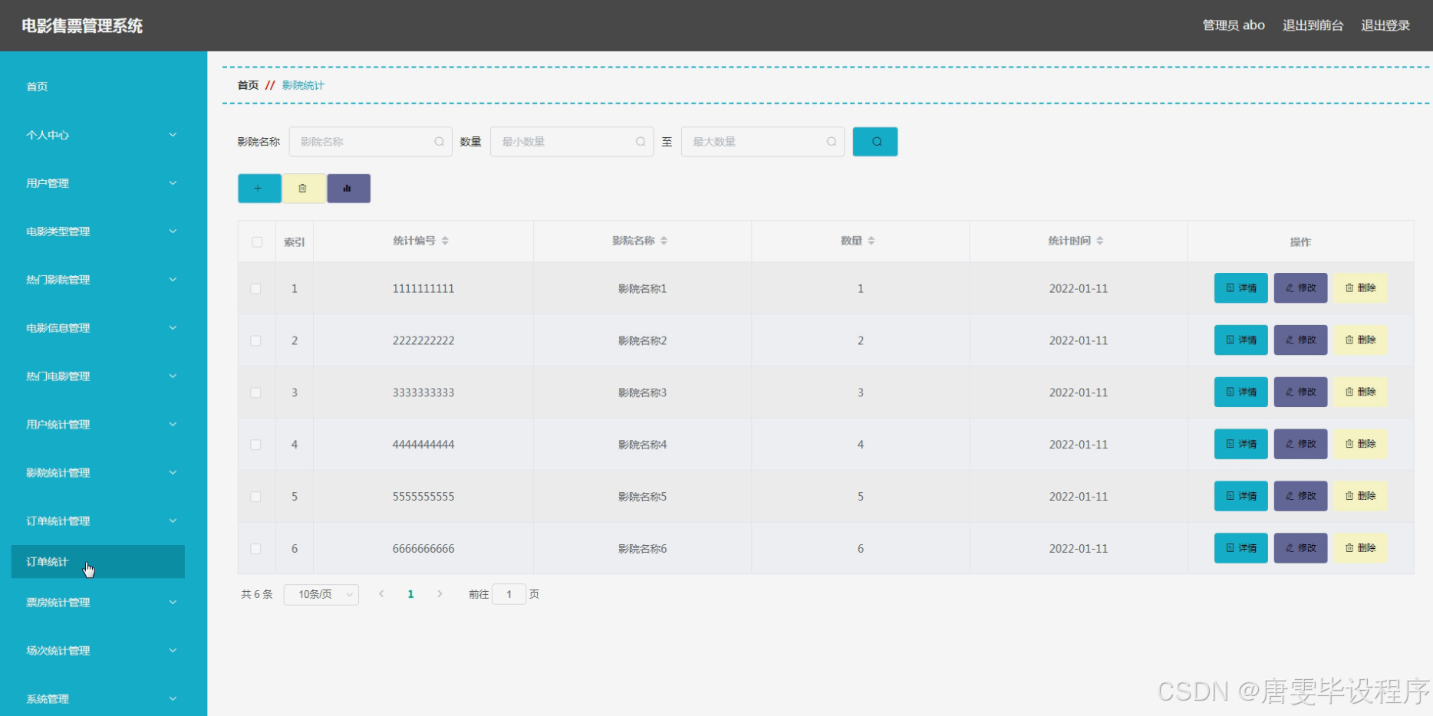The image size is (1433, 716).
Task: Expand 个人中心 sidebar menu
Action: [x=98, y=135]
